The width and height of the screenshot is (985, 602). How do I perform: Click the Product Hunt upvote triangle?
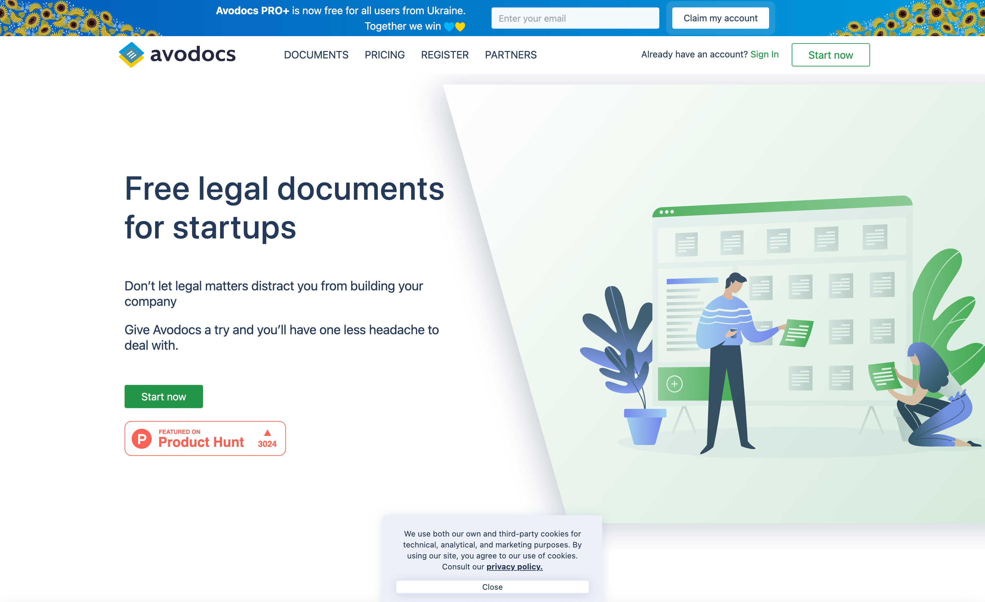[268, 433]
